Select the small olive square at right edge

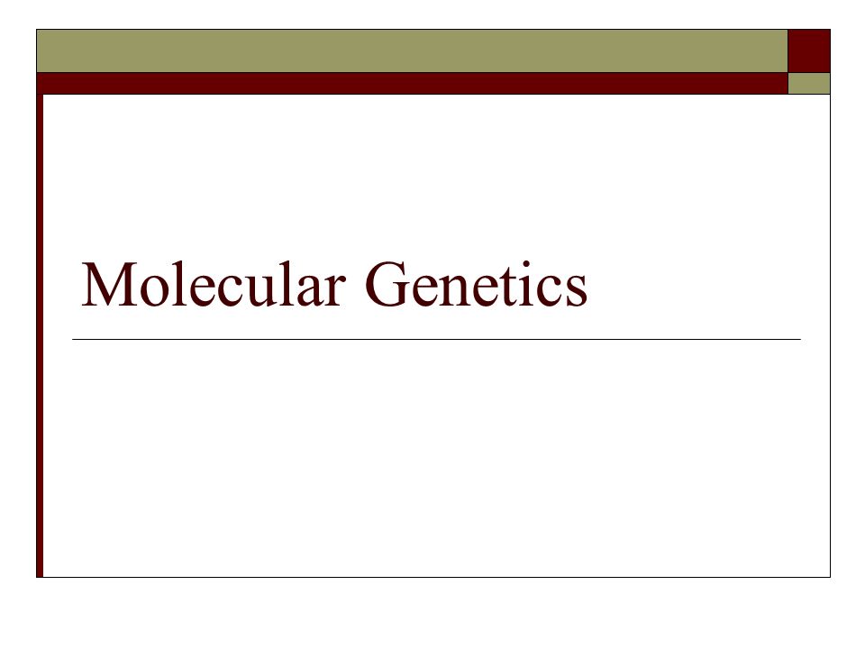(809, 83)
